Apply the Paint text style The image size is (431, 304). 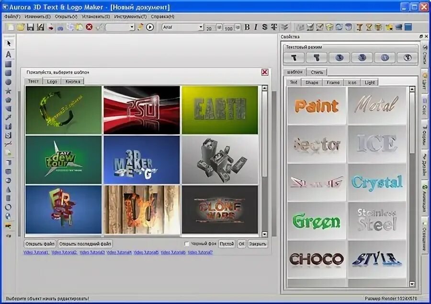coord(317,105)
